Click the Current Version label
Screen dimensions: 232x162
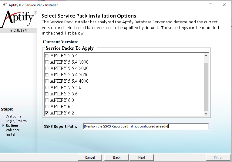(61, 42)
